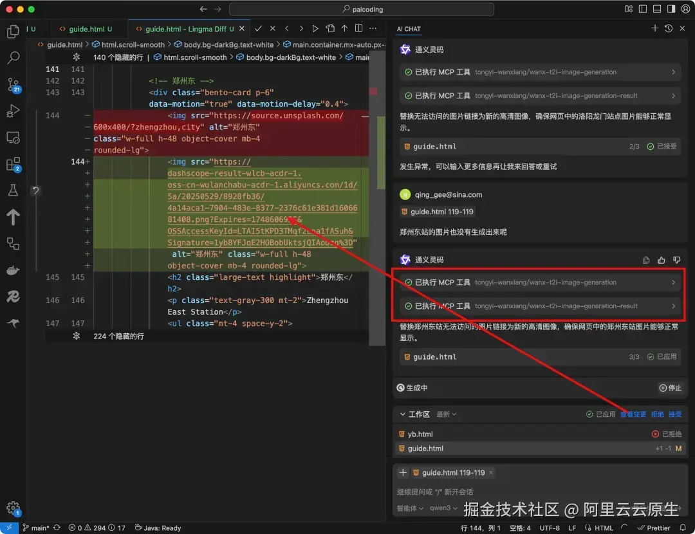The image size is (695, 534).
Task: Click 拒绝 link in workspace
Action: 657,414
